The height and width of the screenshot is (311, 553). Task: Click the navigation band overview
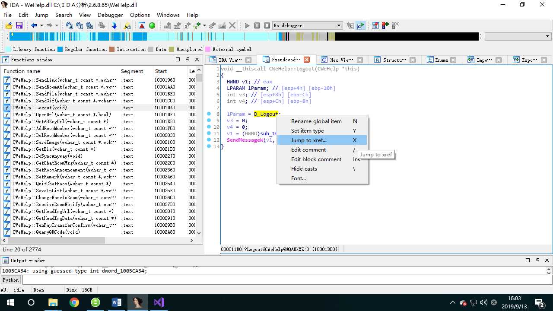click(x=244, y=37)
